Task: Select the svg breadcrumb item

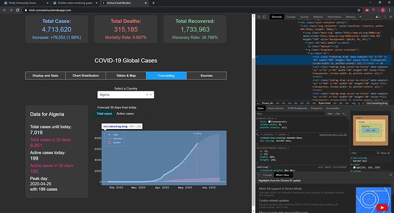Action: 353,103
